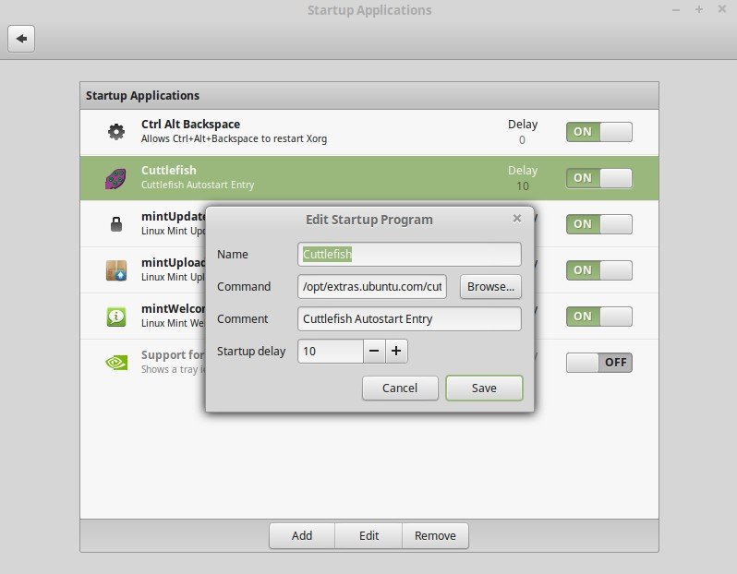
Task: Click the Comment text field
Action: point(410,318)
